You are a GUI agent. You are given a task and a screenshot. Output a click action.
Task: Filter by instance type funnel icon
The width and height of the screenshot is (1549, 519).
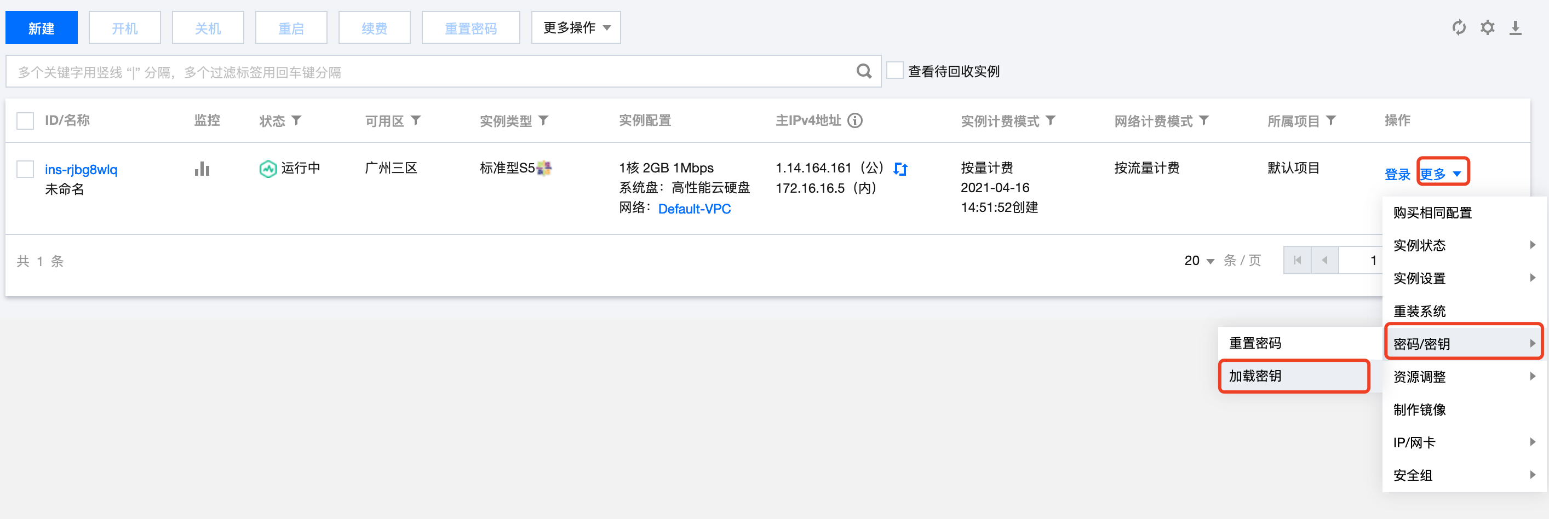coord(543,121)
